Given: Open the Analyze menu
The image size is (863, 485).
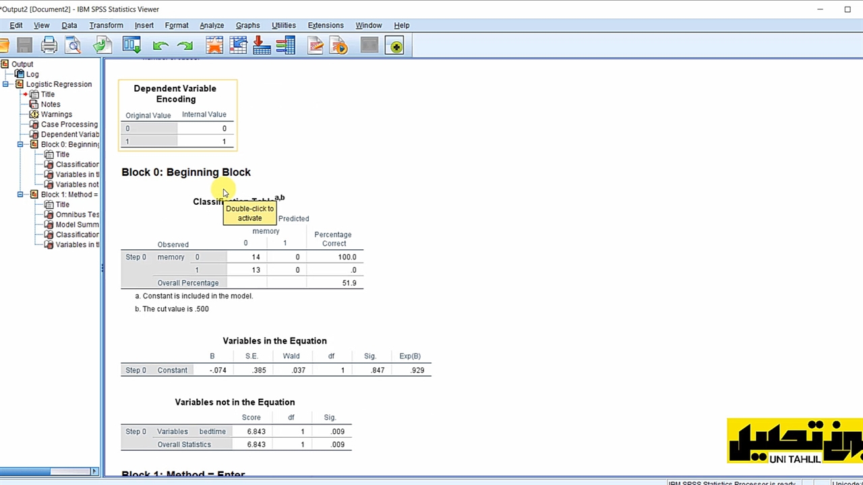Looking at the screenshot, I should click(211, 26).
